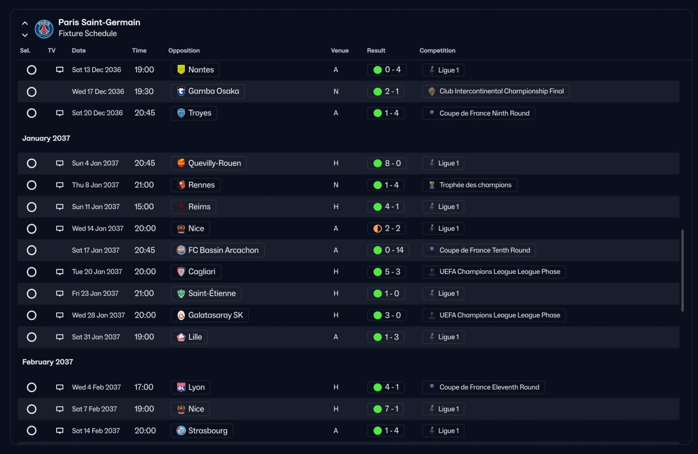Select the Strasbourg fixture radio button

pos(32,431)
